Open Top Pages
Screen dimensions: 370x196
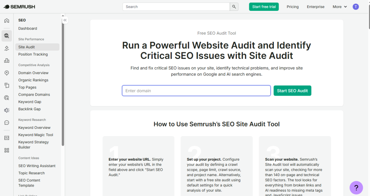[27, 87]
